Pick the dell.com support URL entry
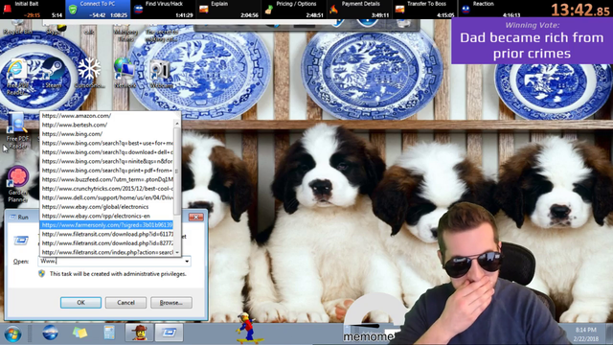Image resolution: width=613 pixels, height=345 pixels. tap(106, 198)
